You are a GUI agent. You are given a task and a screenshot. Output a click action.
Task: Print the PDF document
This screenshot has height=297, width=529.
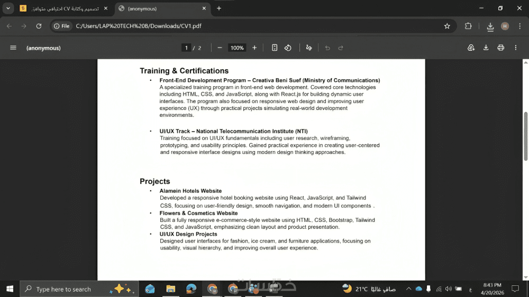point(500,48)
